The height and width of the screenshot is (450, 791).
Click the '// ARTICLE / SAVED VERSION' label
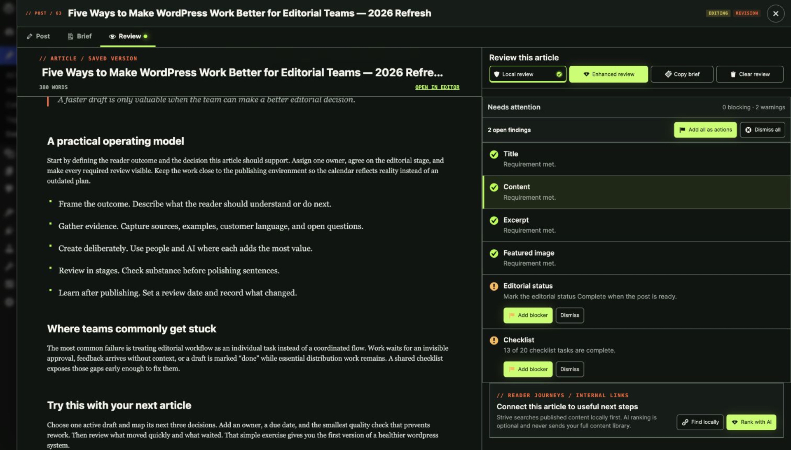(x=88, y=58)
